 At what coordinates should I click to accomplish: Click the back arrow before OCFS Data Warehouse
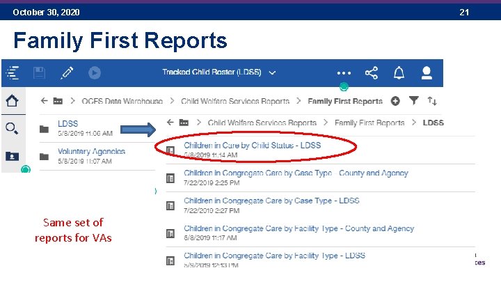click(44, 101)
